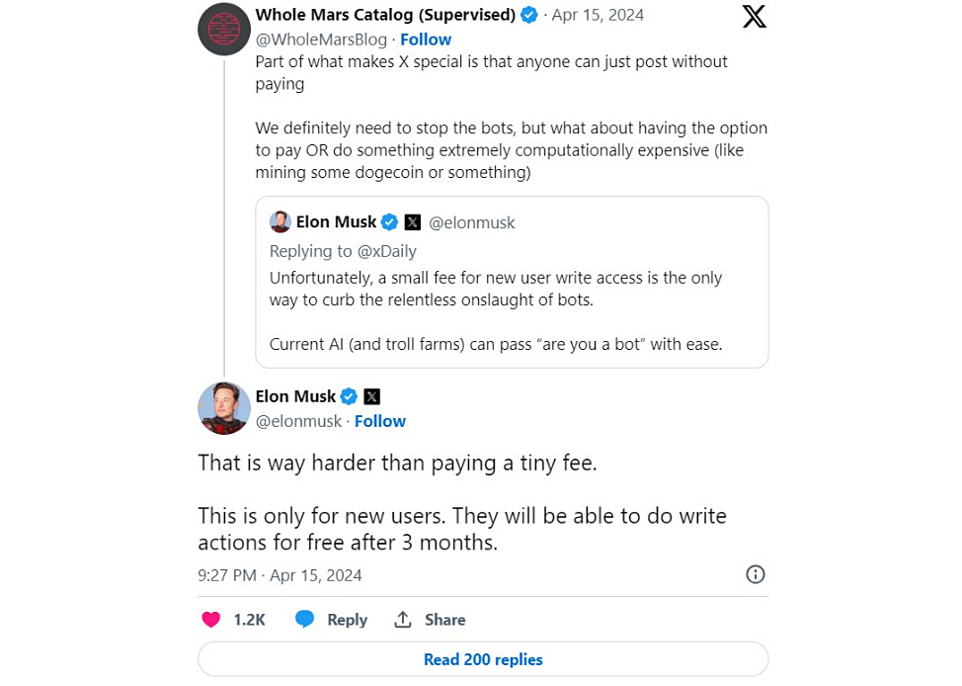Screen dimensions: 962x686
Task: Follow @elonmusk from the reply tweet
Action: [380, 421]
